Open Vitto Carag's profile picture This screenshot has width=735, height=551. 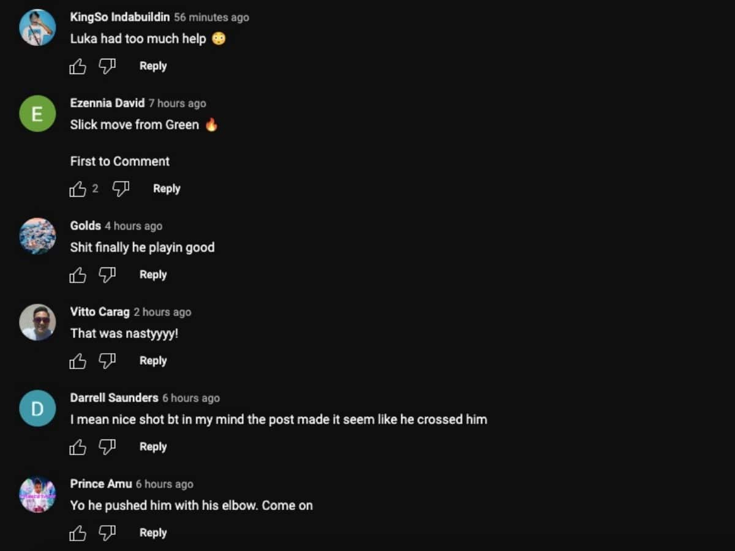click(37, 323)
